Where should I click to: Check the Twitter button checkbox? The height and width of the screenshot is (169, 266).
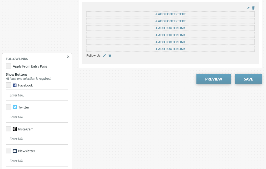click(9, 107)
